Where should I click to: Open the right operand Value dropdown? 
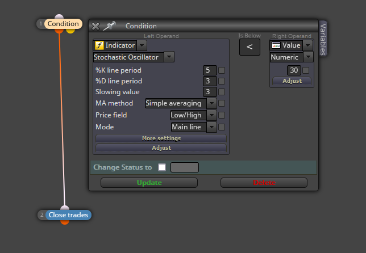pos(308,45)
